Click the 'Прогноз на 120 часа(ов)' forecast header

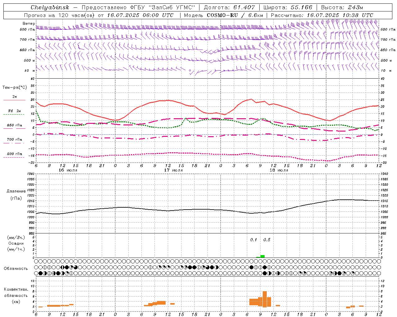[60, 15]
